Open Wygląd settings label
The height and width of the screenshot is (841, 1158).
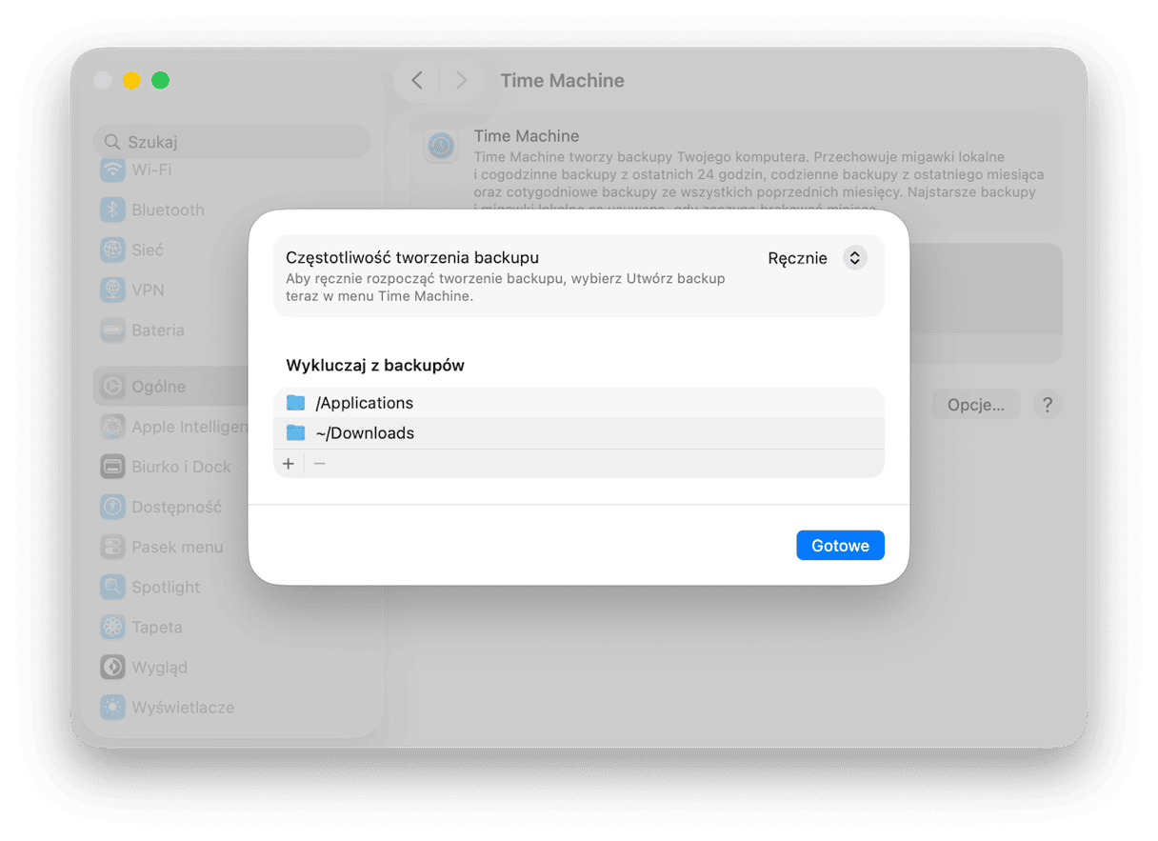(x=159, y=668)
